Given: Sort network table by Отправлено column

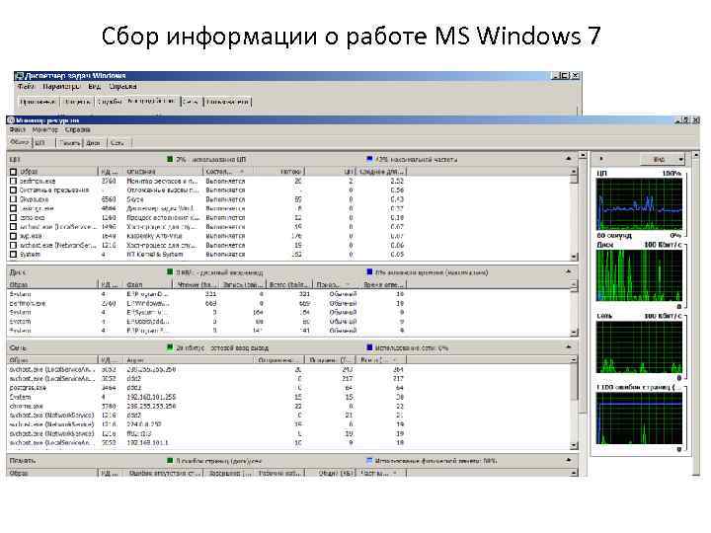Looking at the screenshot, I should (x=278, y=360).
